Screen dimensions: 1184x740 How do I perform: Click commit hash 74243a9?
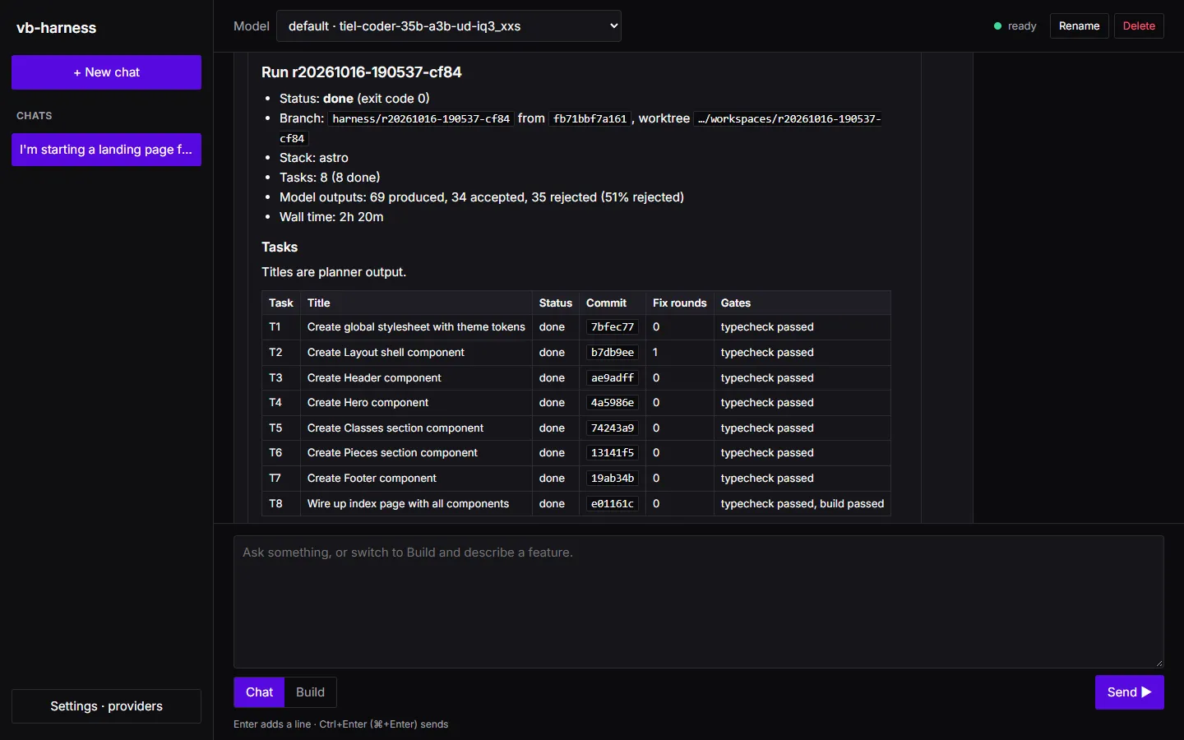coord(613,428)
